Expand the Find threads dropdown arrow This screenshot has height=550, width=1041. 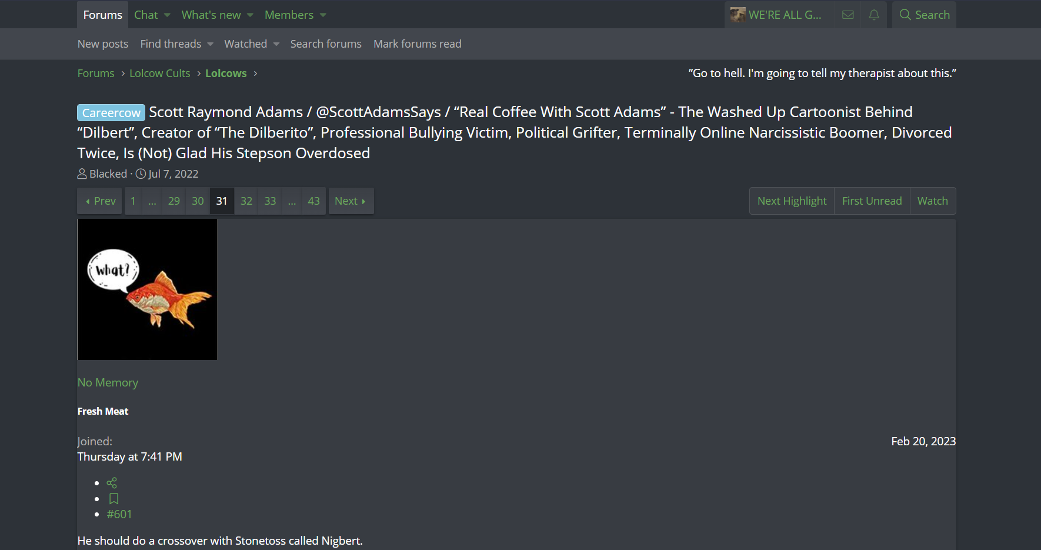click(x=211, y=44)
